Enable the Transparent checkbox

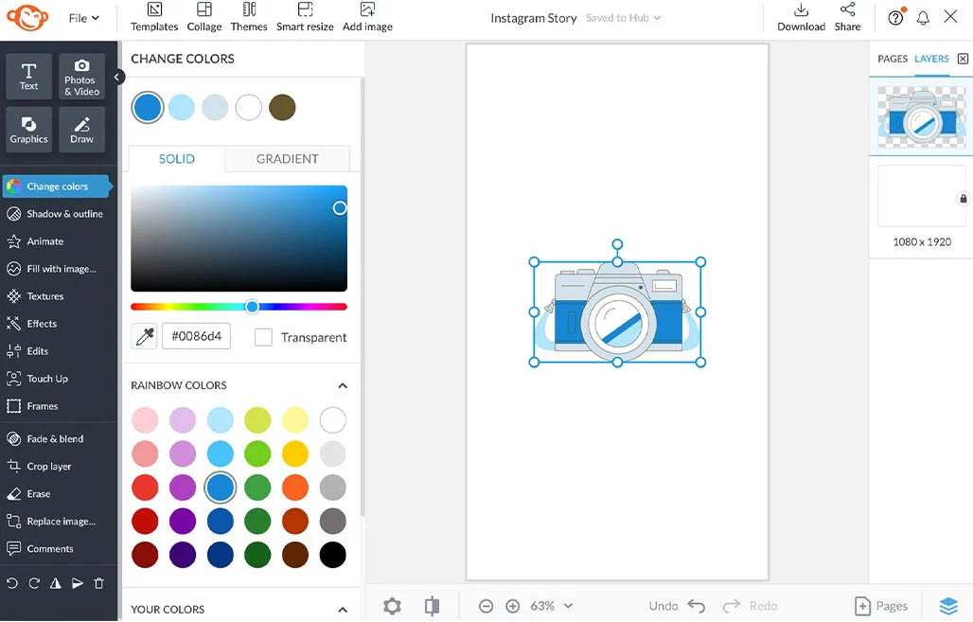click(x=263, y=337)
